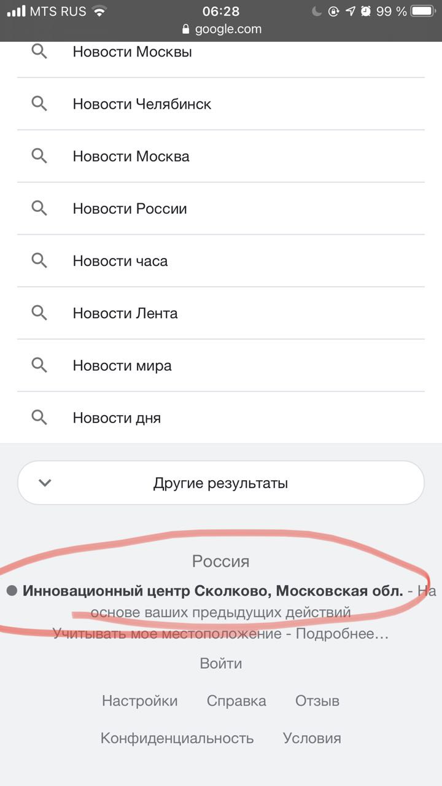This screenshot has width=442, height=786.
Task: Tap the gray location dot indicator
Action: tap(12, 591)
